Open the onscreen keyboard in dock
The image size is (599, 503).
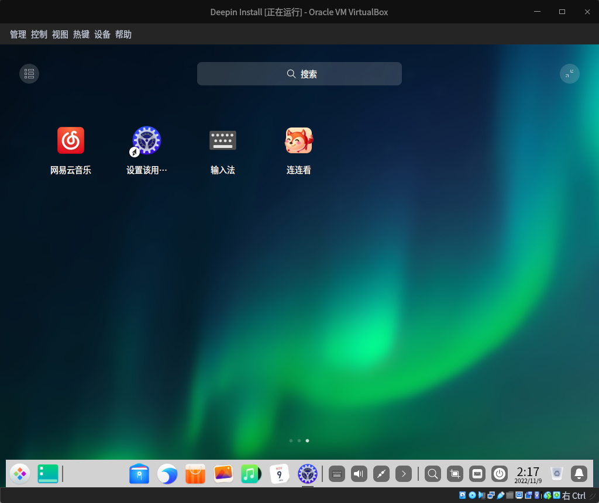coord(477,474)
